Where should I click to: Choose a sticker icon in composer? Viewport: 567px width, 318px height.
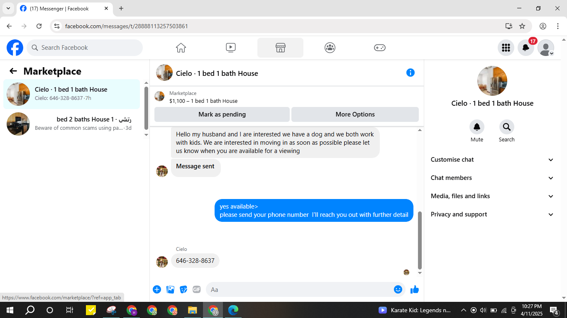tap(183, 289)
